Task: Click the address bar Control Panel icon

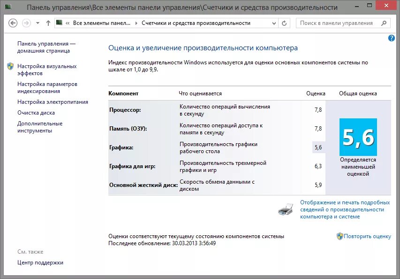Action: pos(59,23)
